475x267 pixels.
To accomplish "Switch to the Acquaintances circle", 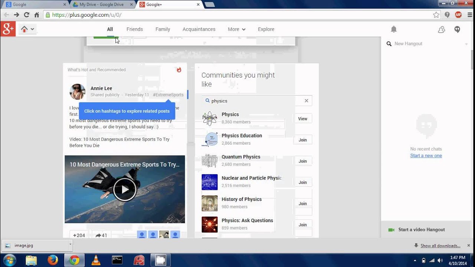I will [x=199, y=29].
